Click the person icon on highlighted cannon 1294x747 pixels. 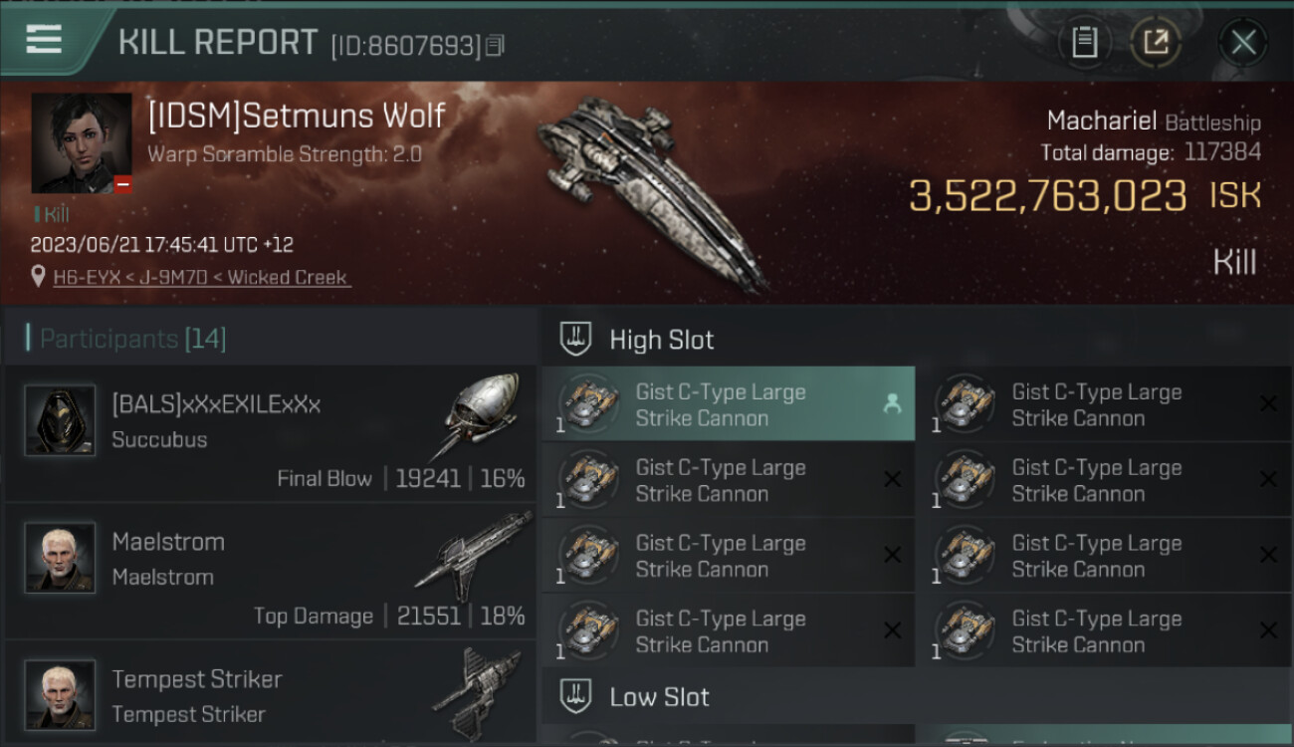[892, 403]
